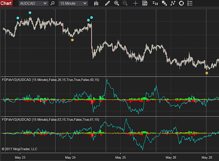Enable the crosshair cursor tool

136,4
